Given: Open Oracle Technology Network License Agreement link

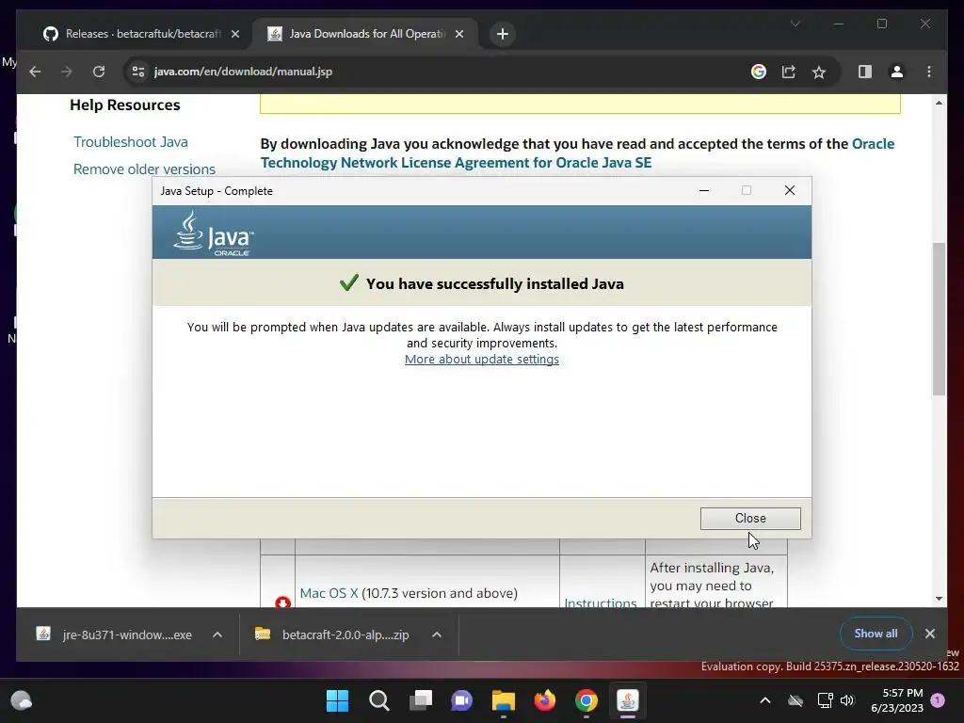Looking at the screenshot, I should (x=577, y=153).
